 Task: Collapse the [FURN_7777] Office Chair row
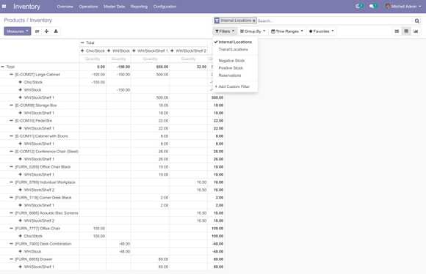[x=35, y=229]
